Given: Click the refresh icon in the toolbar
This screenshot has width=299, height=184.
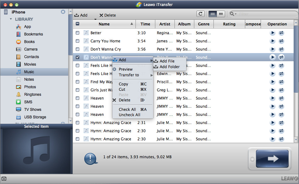Looking at the screenshot, I should coord(200,14).
